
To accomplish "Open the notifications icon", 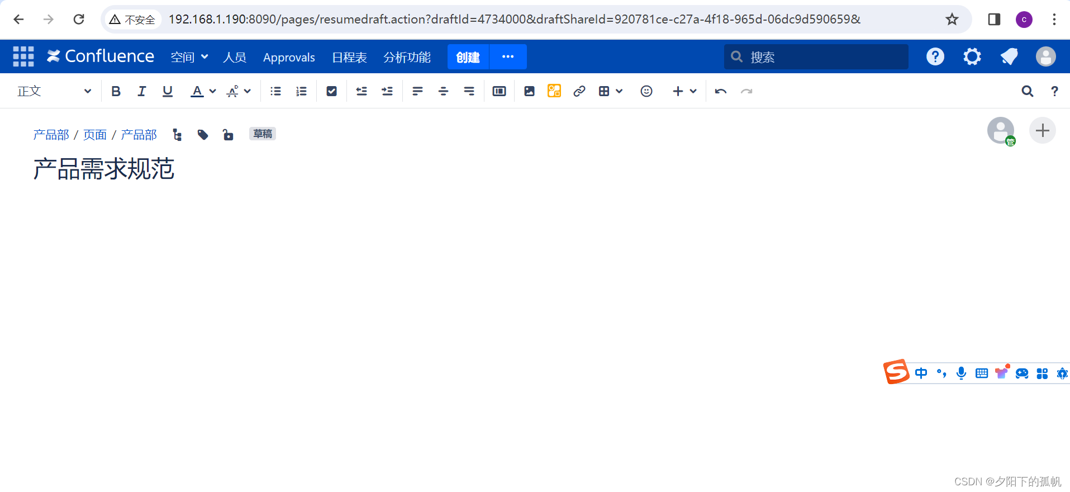I will coord(1009,56).
